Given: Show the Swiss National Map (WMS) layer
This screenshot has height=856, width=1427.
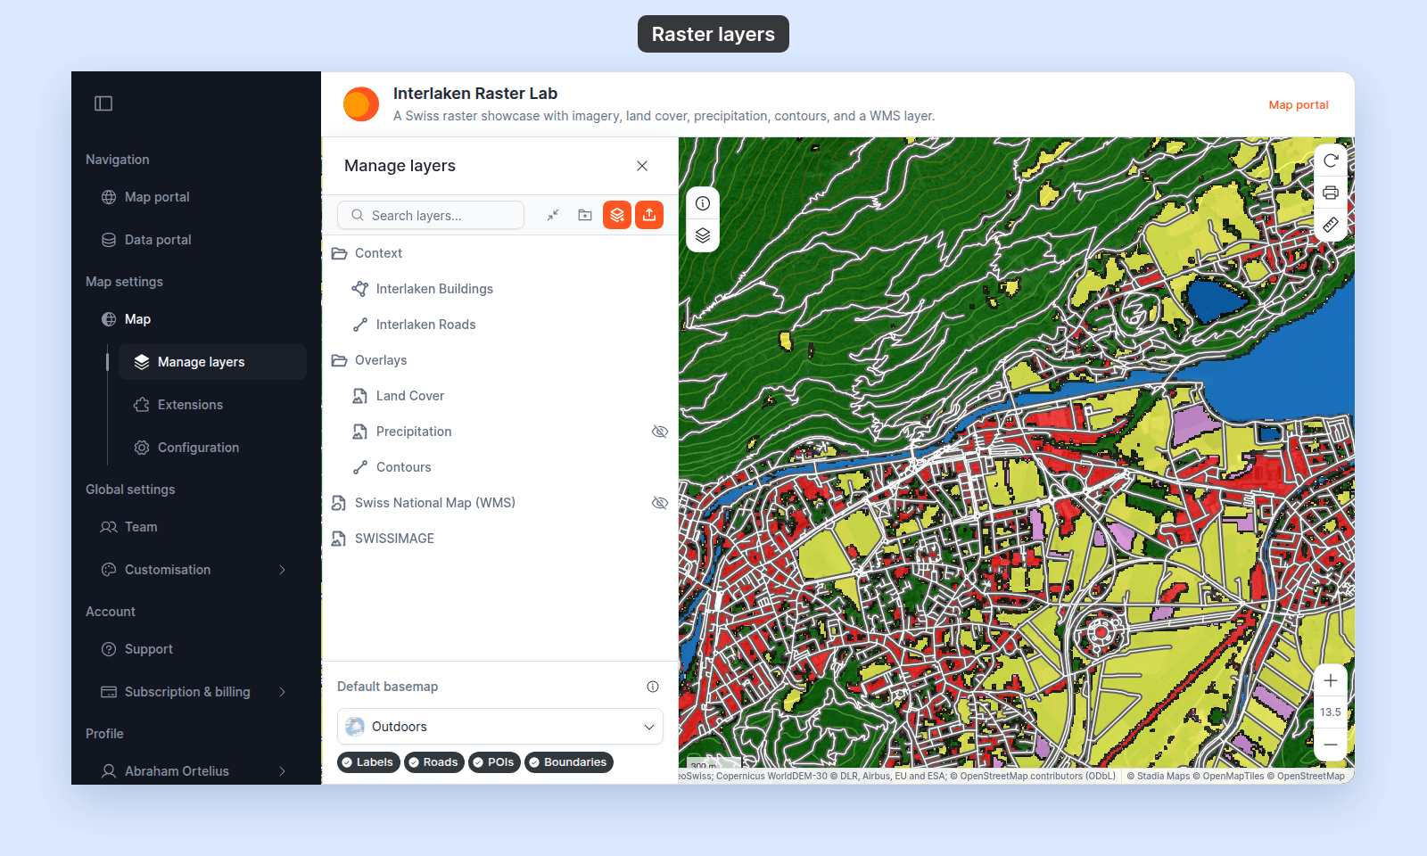Looking at the screenshot, I should pyautogui.click(x=660, y=503).
